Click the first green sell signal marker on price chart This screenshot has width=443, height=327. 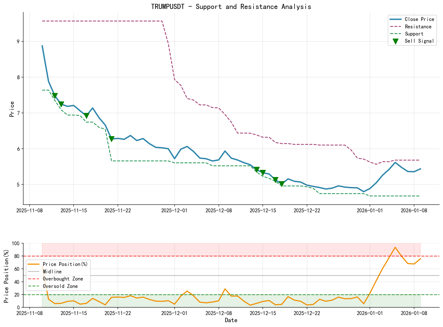[55, 96]
